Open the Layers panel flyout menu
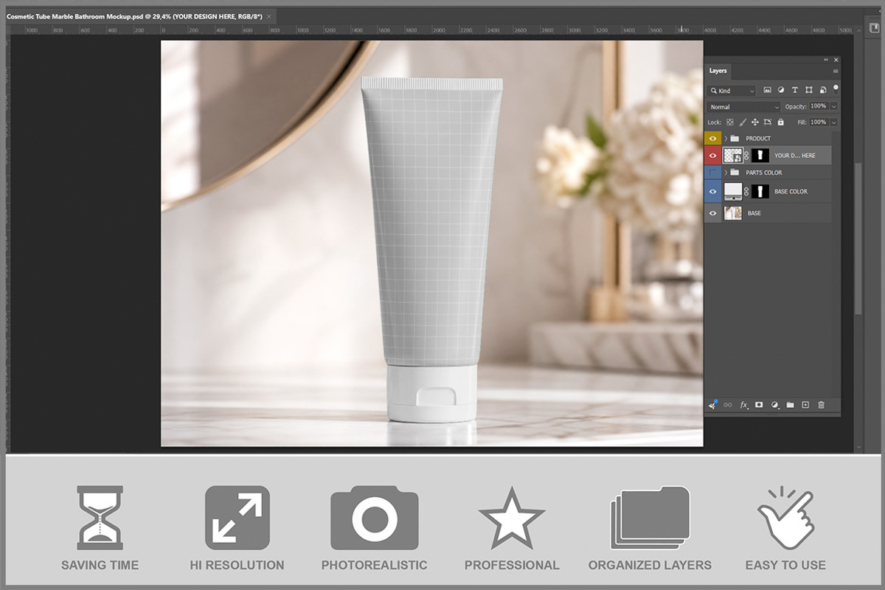This screenshot has height=590, width=885. [x=836, y=72]
